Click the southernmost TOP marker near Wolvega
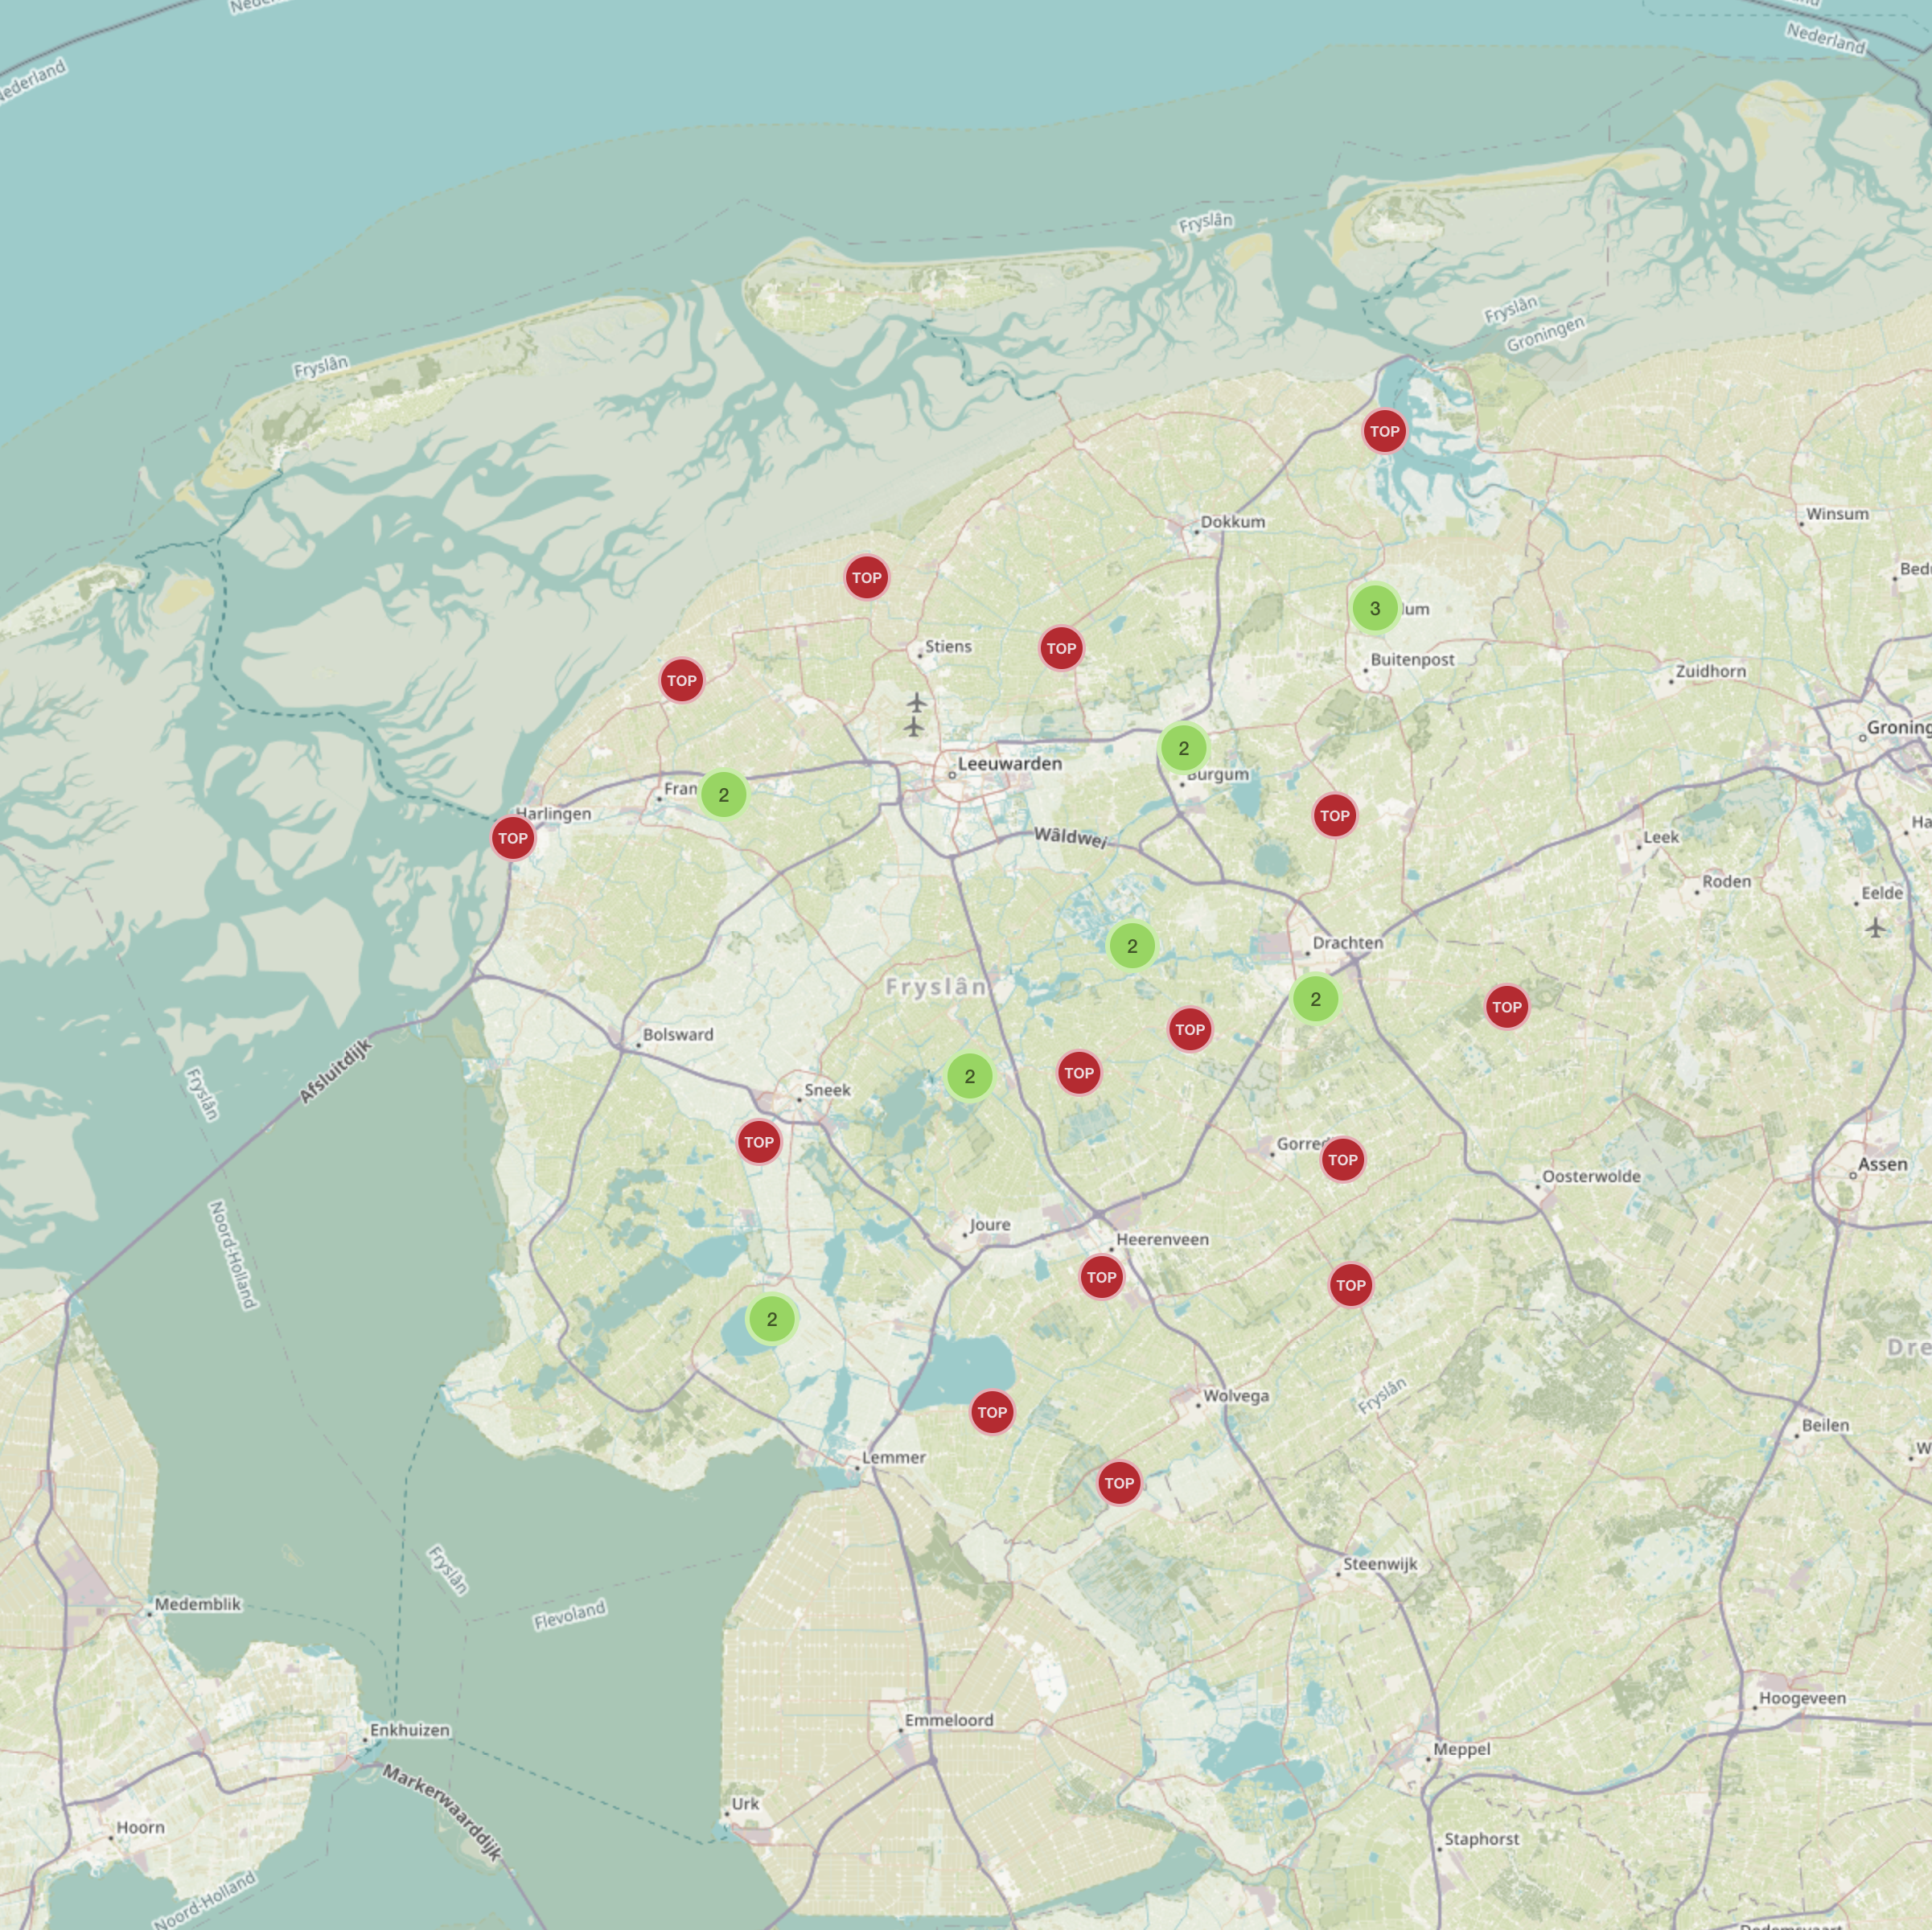The height and width of the screenshot is (1930, 1932). (1118, 1483)
